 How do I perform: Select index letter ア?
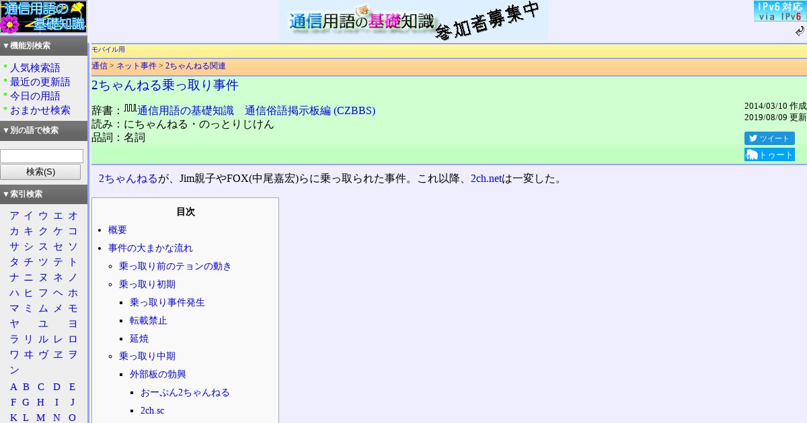14,216
